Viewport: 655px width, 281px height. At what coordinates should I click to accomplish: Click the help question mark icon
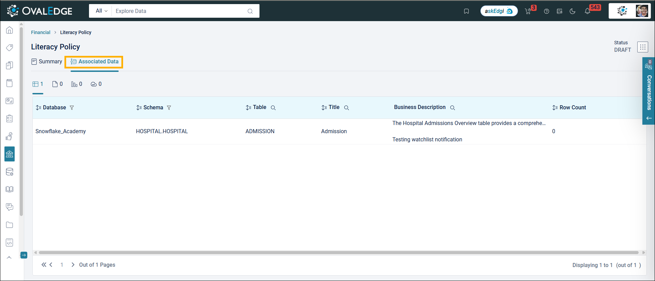click(547, 11)
